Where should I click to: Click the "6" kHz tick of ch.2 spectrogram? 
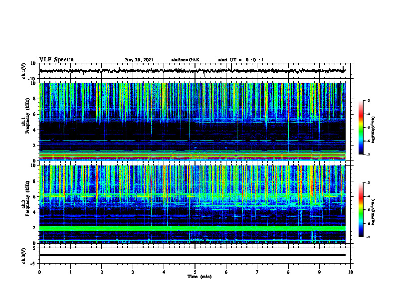coord(34,197)
